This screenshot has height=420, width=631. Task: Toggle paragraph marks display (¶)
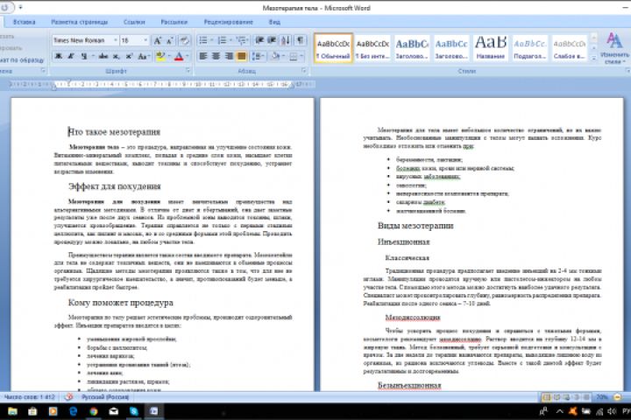pos(300,40)
